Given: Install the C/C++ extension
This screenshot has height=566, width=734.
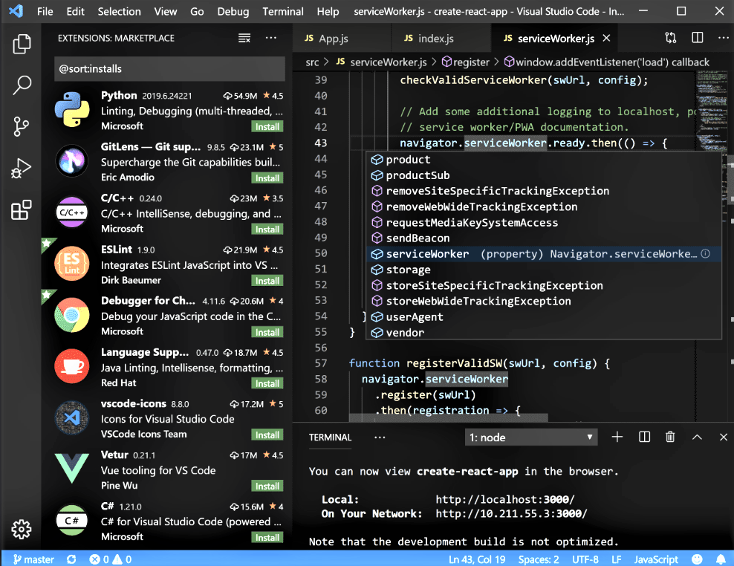Looking at the screenshot, I should (267, 229).
